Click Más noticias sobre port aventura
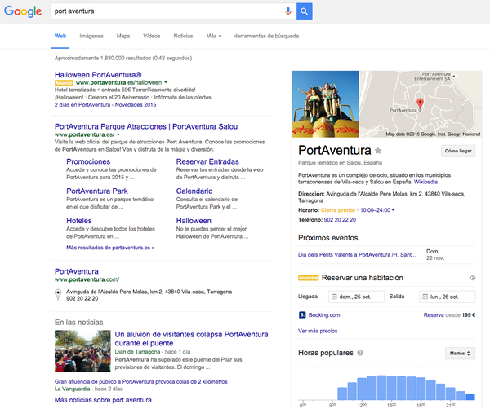Viewport: 490px width, 409px height. 103,400
